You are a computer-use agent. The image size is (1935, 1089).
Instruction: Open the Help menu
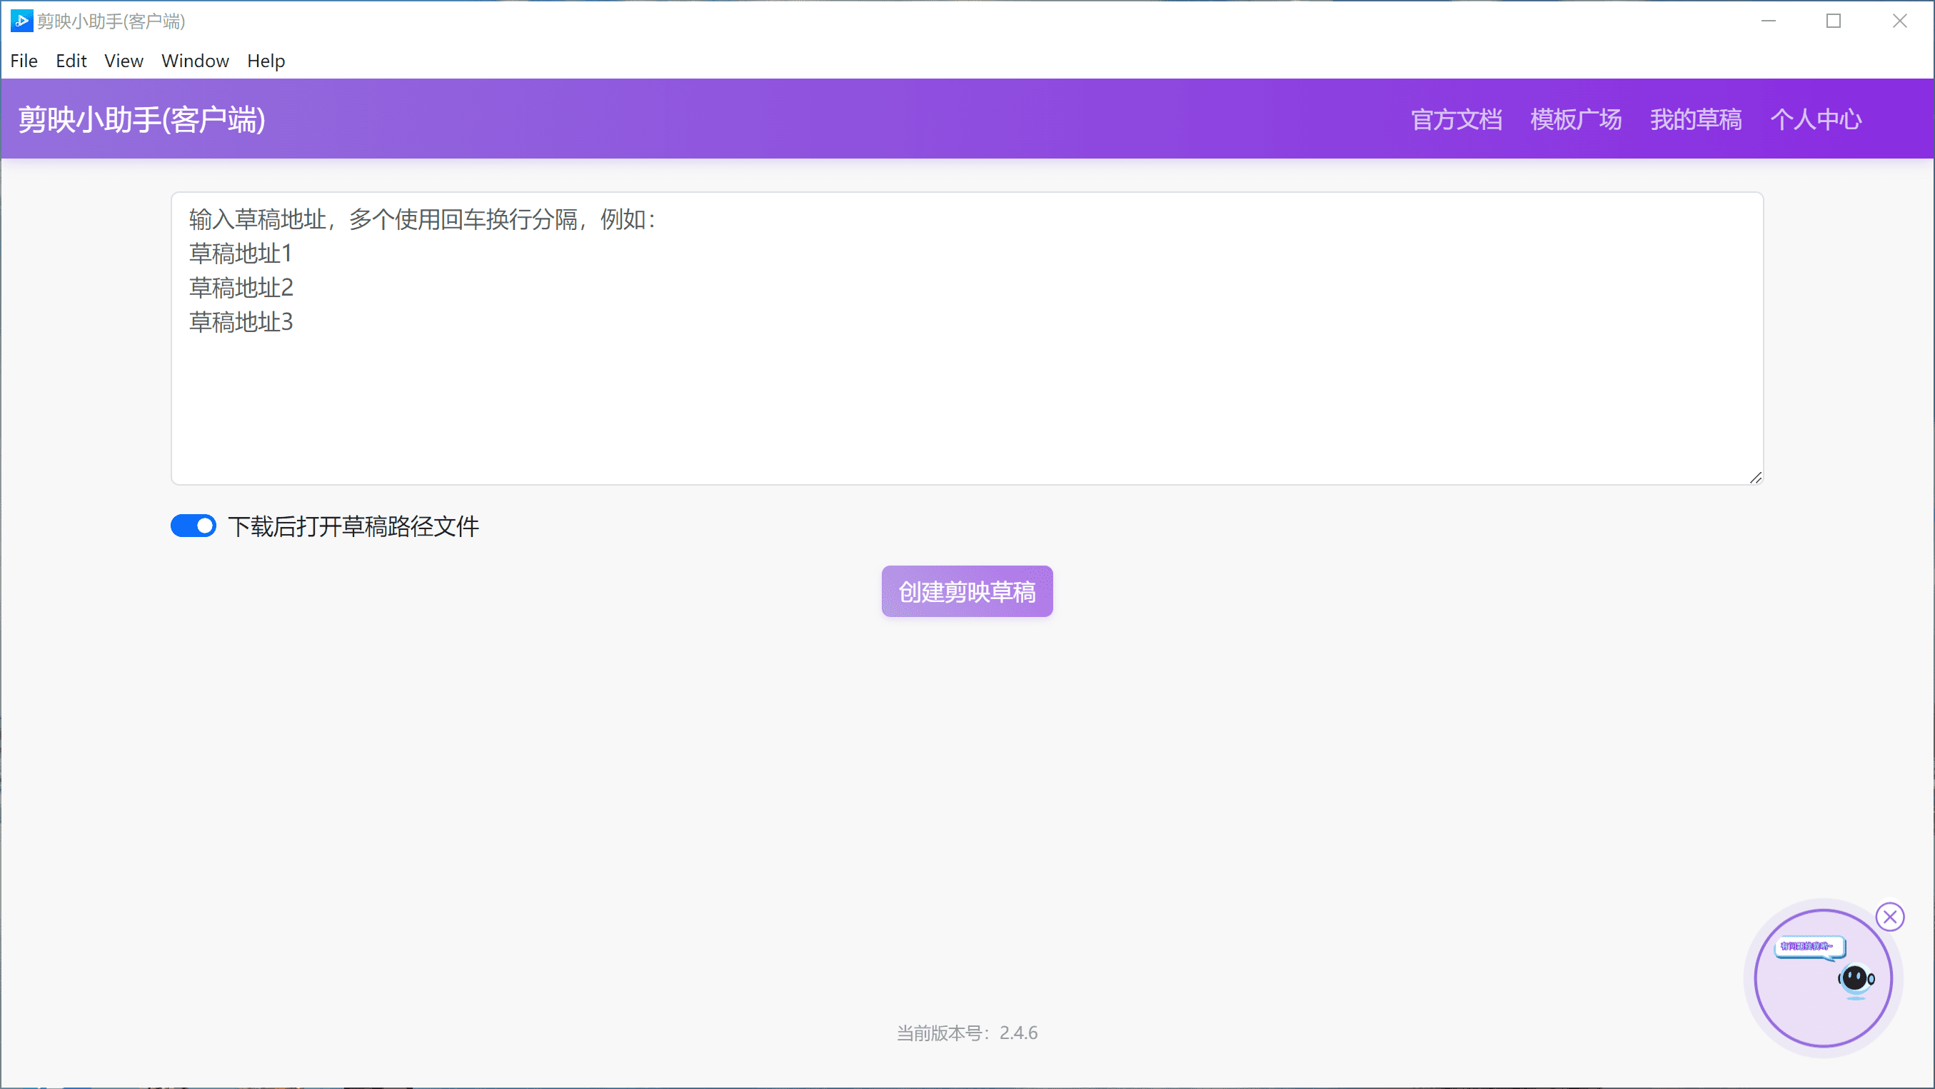pyautogui.click(x=266, y=61)
